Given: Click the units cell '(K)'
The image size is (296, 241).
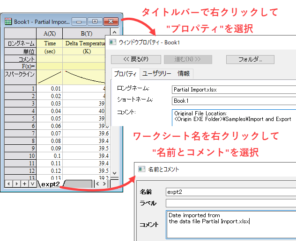Looking at the screenshot, I should click(x=84, y=51).
